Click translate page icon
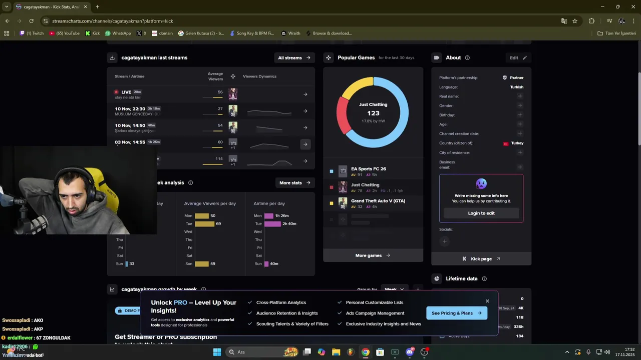The height and width of the screenshot is (360, 641). point(564,21)
